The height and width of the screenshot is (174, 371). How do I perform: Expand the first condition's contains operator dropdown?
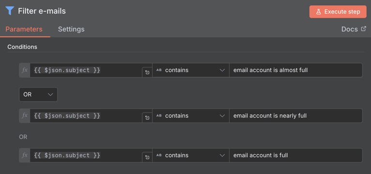[x=191, y=70]
